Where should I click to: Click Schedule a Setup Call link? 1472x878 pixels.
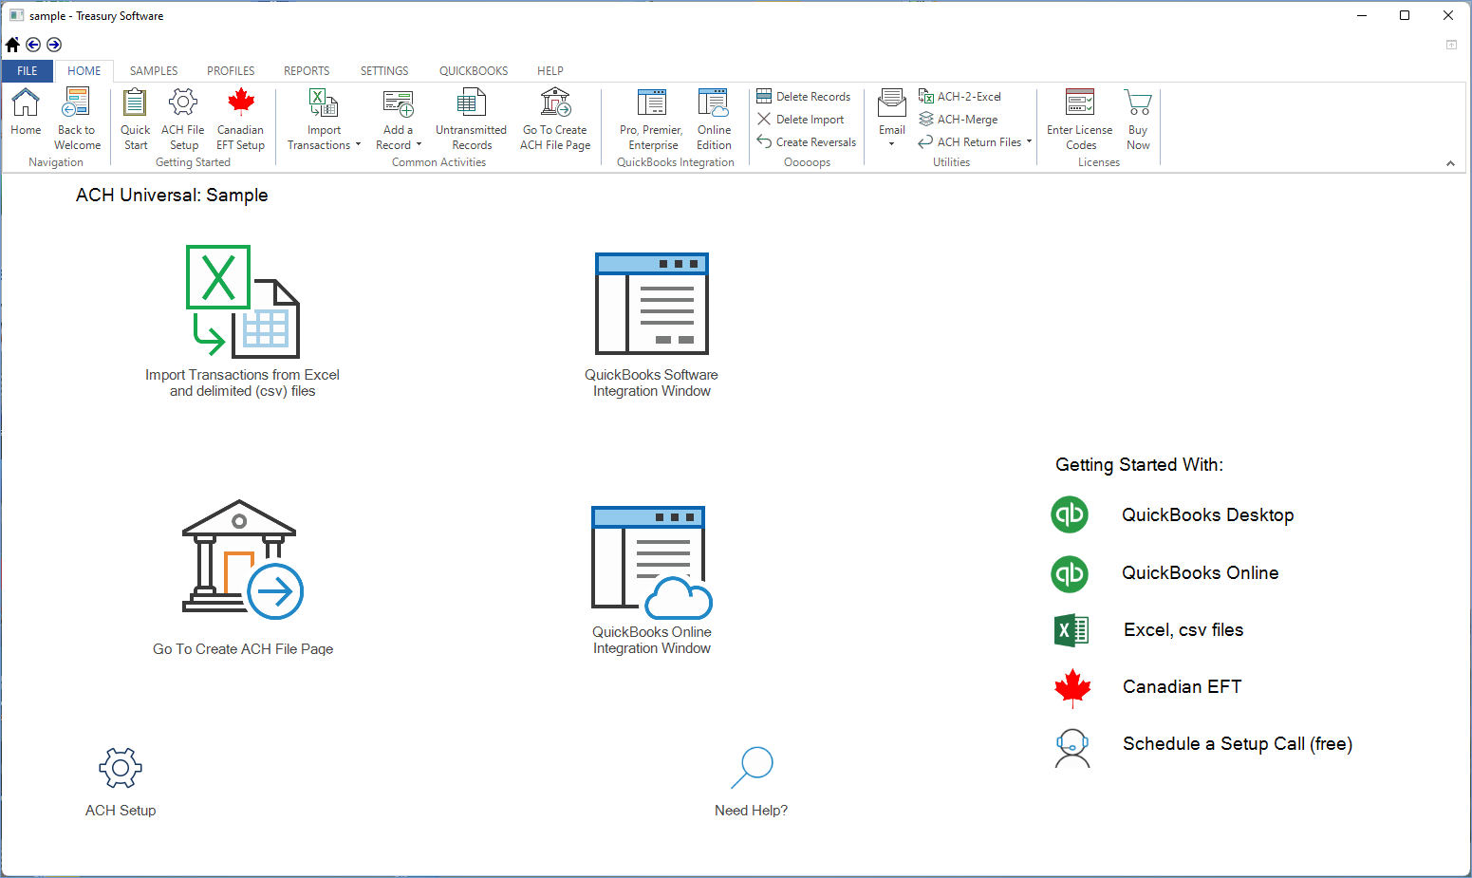click(1237, 743)
